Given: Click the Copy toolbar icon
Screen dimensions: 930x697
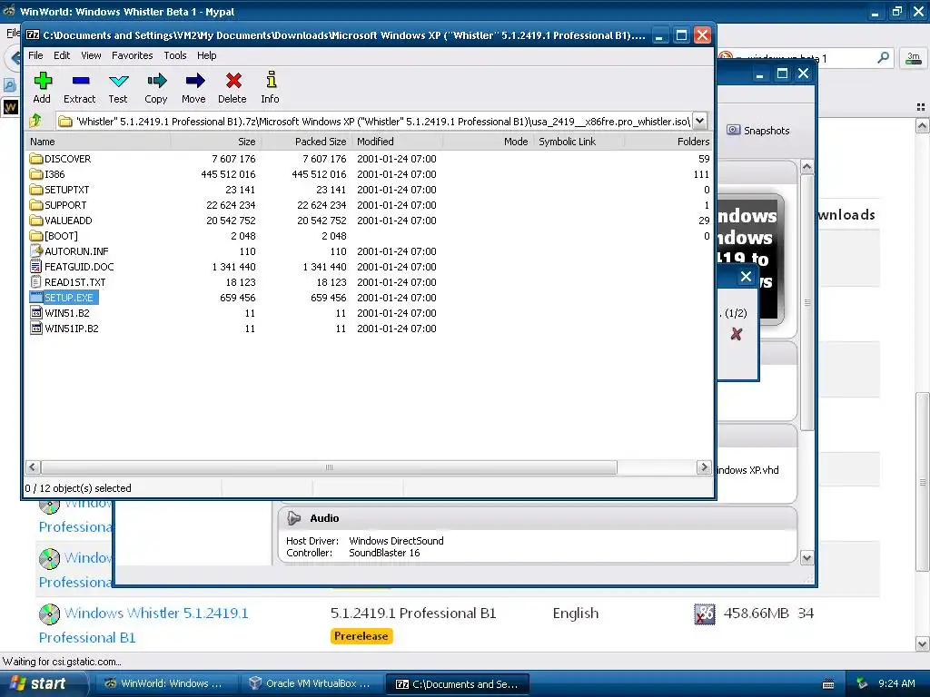Looking at the screenshot, I should (156, 81).
